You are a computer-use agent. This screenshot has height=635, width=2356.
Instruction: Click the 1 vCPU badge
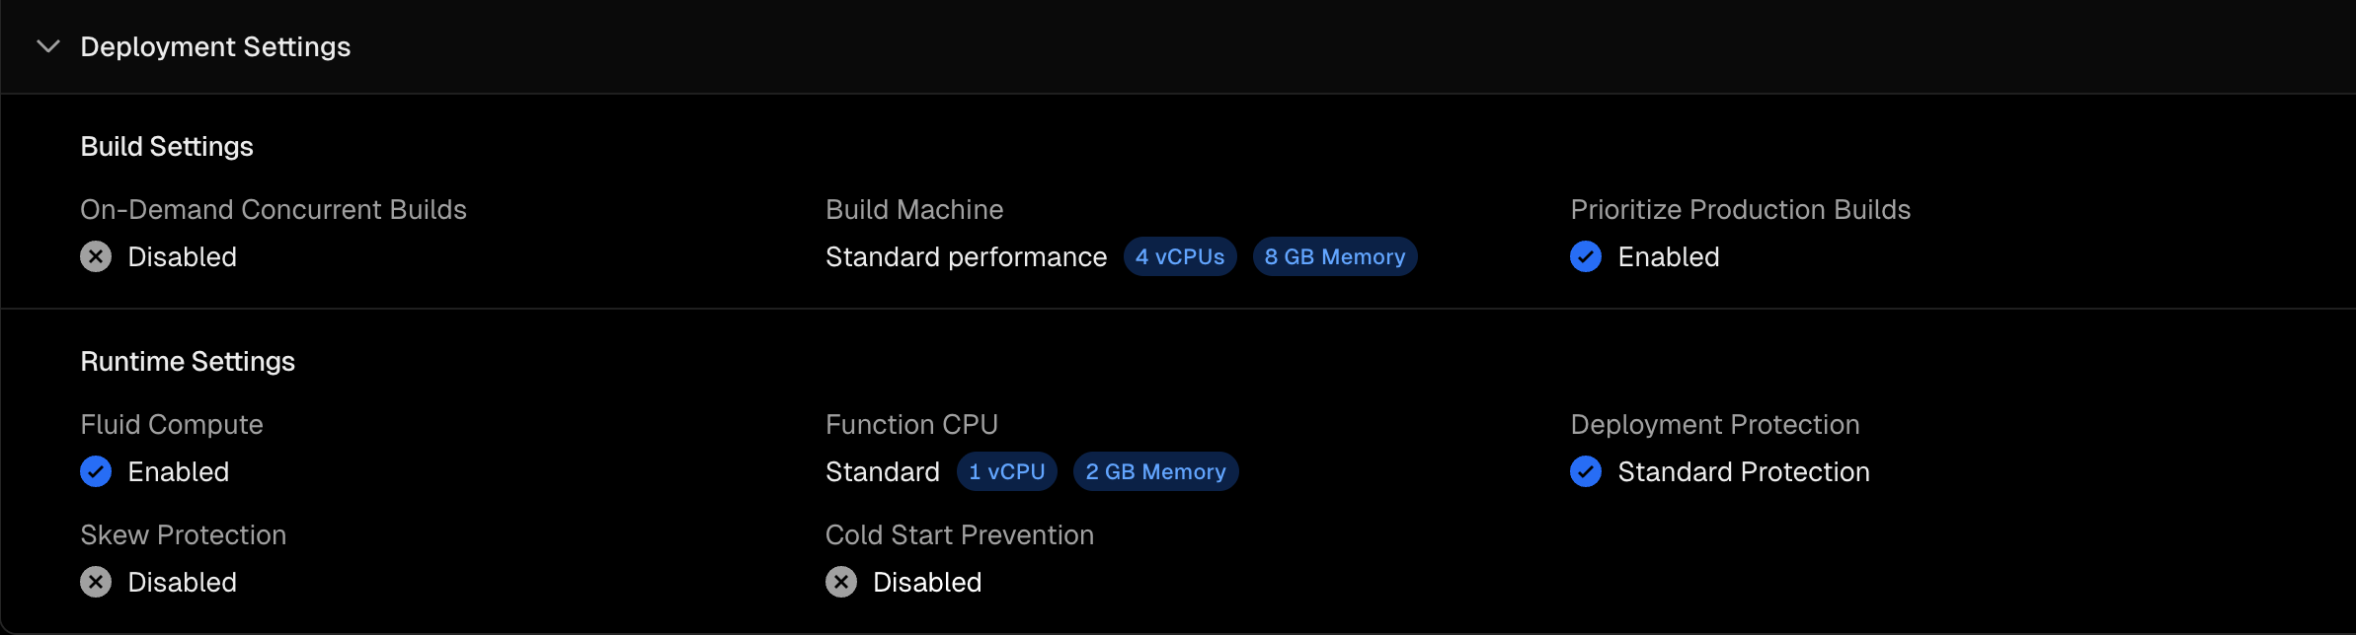point(1007,471)
